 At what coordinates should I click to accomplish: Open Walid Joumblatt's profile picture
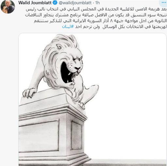click(8, 7)
